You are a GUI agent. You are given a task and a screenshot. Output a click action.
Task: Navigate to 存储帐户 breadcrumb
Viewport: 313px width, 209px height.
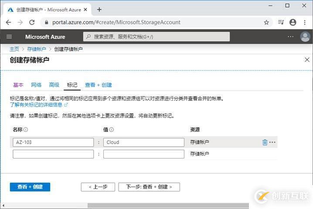point(37,49)
